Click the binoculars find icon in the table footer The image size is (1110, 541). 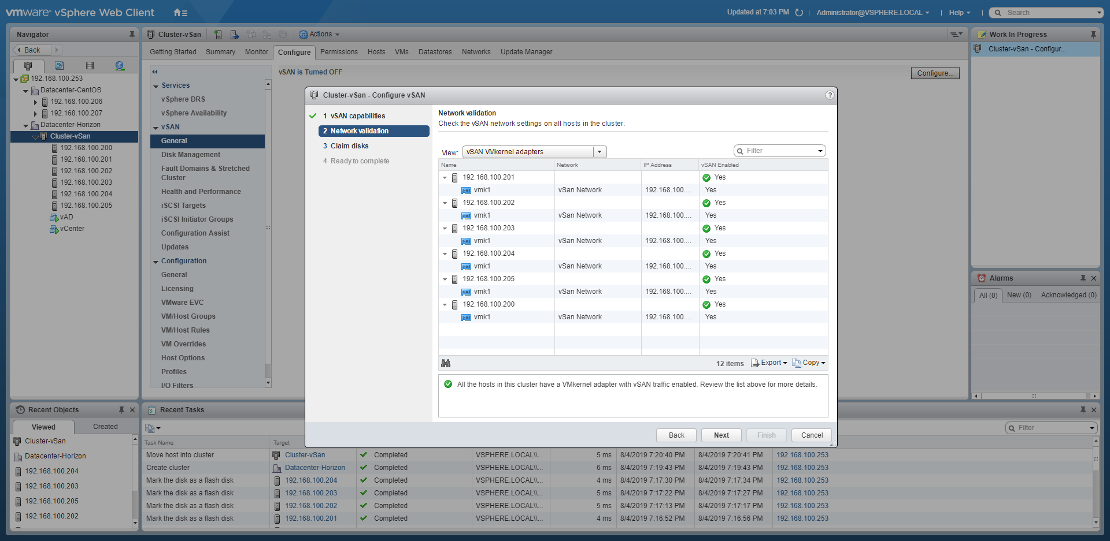(x=446, y=363)
